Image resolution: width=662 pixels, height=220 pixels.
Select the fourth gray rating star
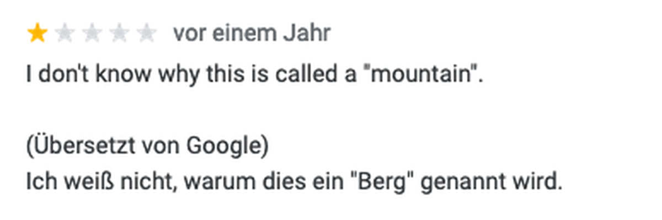pos(120,34)
